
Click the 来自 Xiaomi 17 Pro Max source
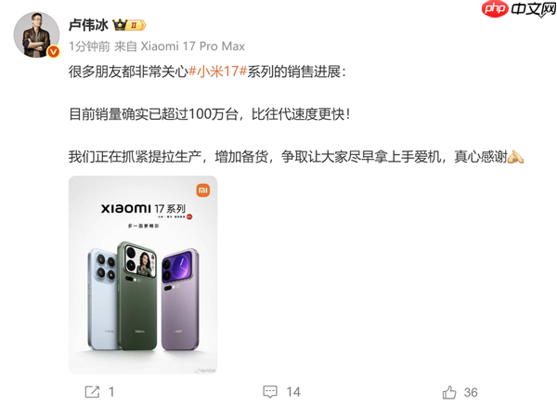point(179,46)
